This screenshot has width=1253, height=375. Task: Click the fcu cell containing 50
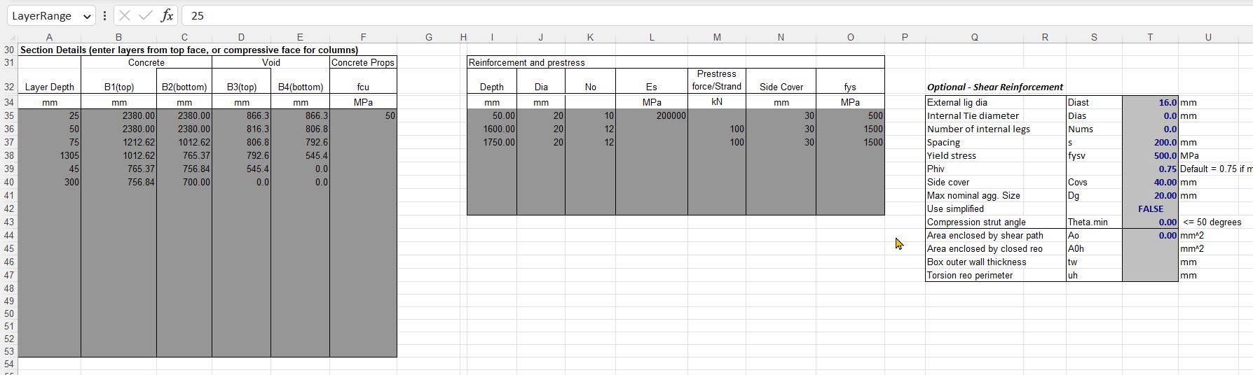point(363,115)
